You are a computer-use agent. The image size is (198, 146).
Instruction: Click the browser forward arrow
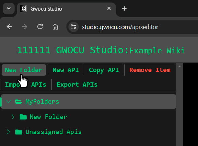pyautogui.click(x=24, y=27)
